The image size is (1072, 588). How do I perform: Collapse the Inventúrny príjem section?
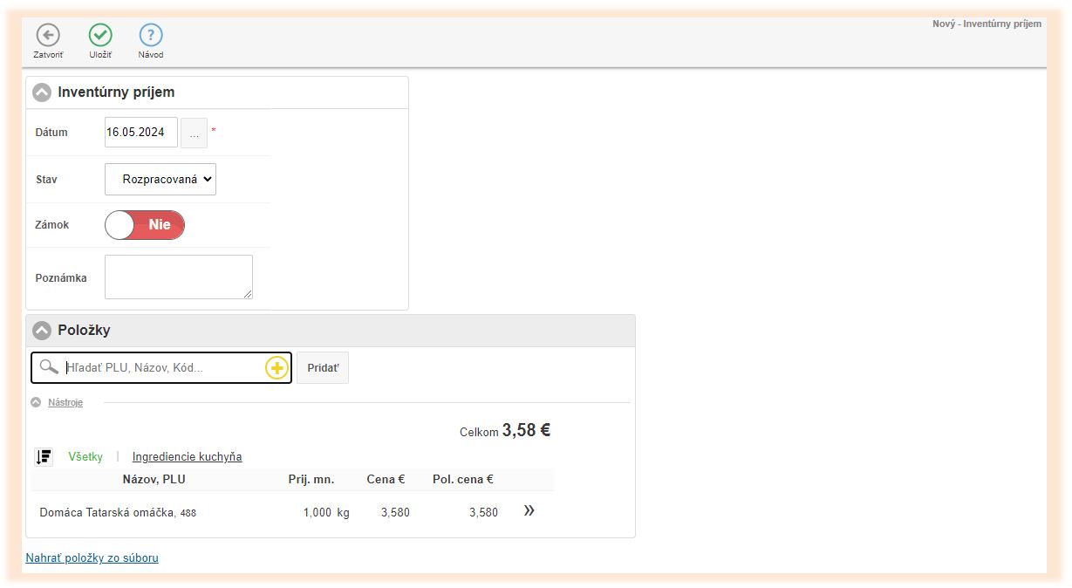pos(42,92)
